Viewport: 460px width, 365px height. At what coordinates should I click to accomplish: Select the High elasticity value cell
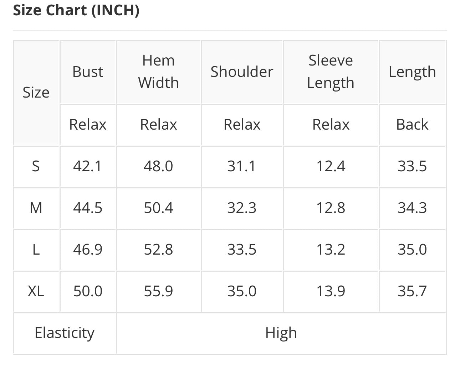[281, 333]
